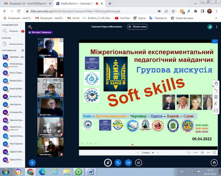Leave audio with the phone button
This screenshot has width=221, height=176.
tap(118, 163)
